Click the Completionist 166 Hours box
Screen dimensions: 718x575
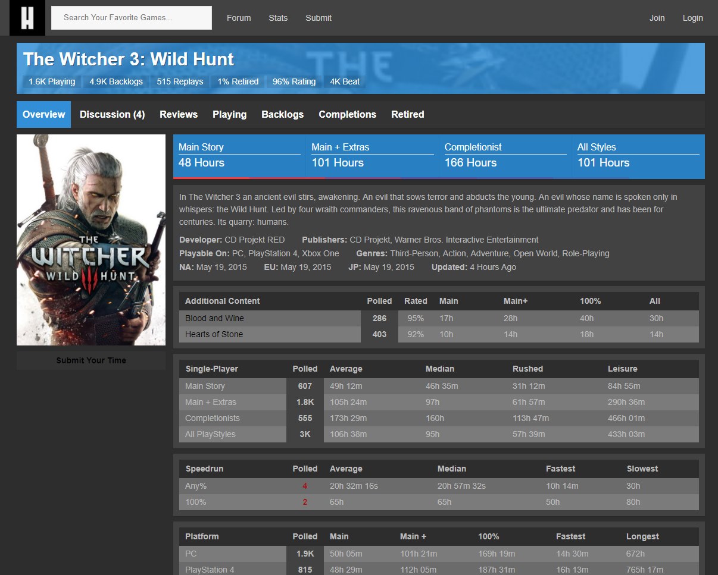[505, 156]
